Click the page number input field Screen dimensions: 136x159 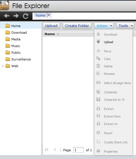point(78,150)
